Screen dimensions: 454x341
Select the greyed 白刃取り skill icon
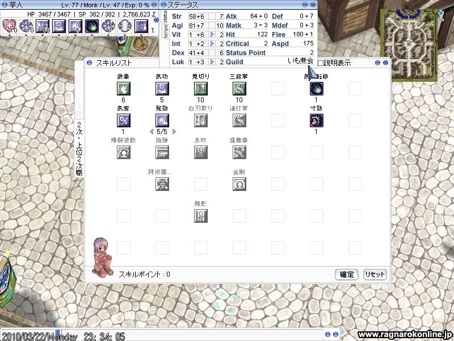pyautogui.click(x=201, y=120)
